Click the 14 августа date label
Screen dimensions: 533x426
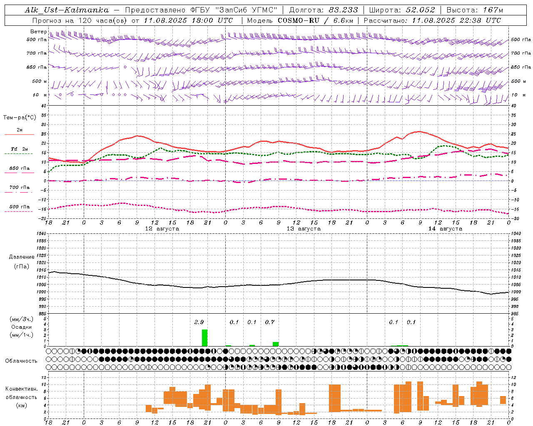click(445, 229)
